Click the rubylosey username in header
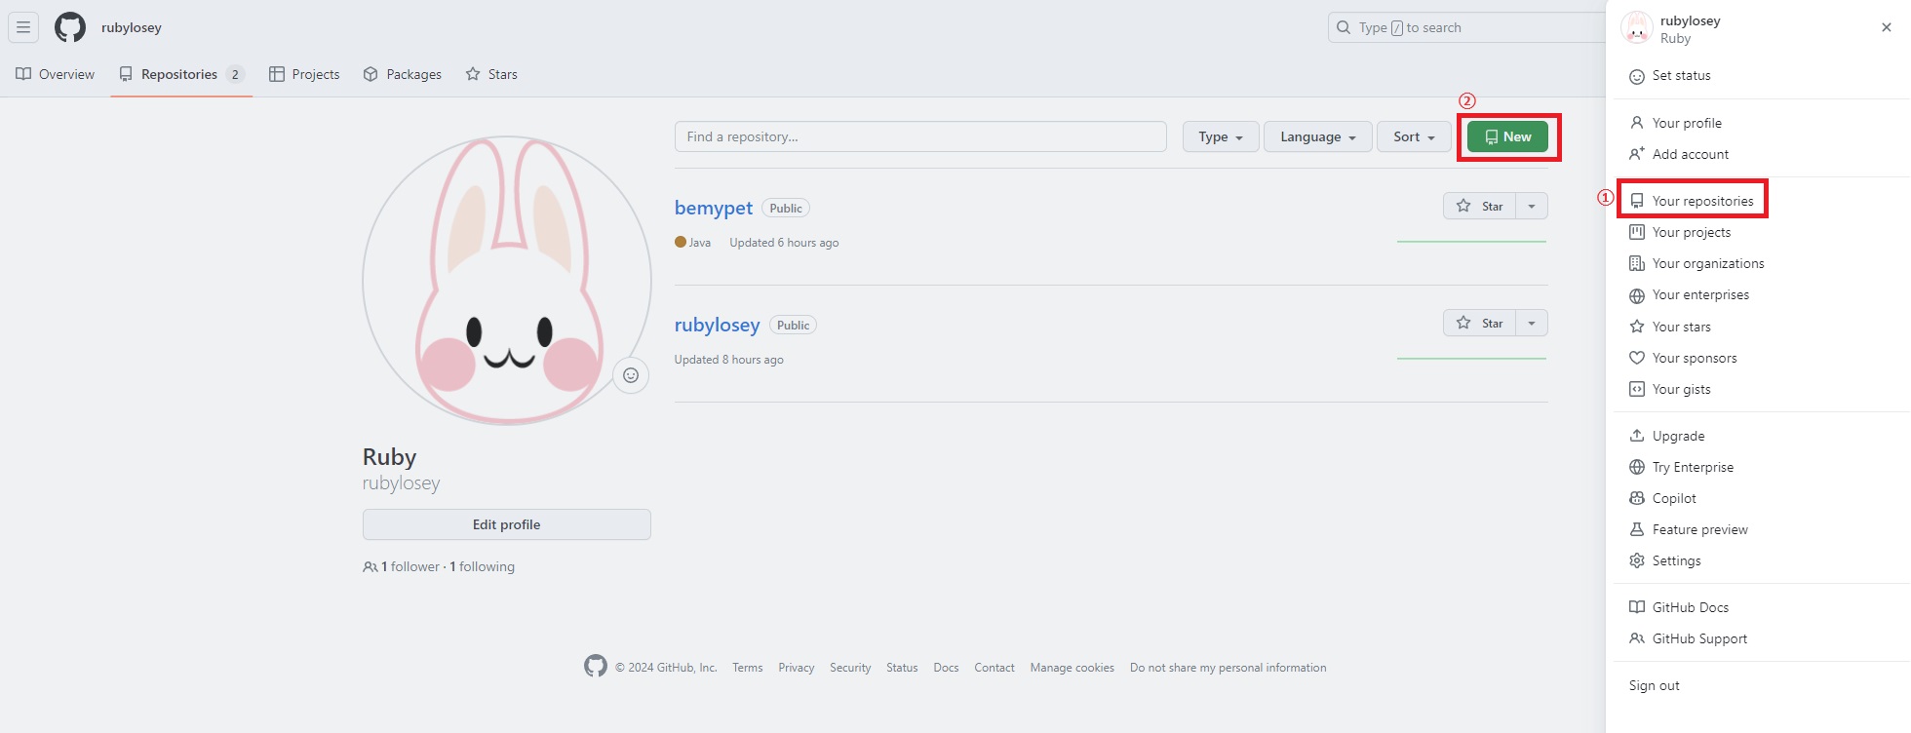Screen dimensions: 1911x733 pos(132,27)
